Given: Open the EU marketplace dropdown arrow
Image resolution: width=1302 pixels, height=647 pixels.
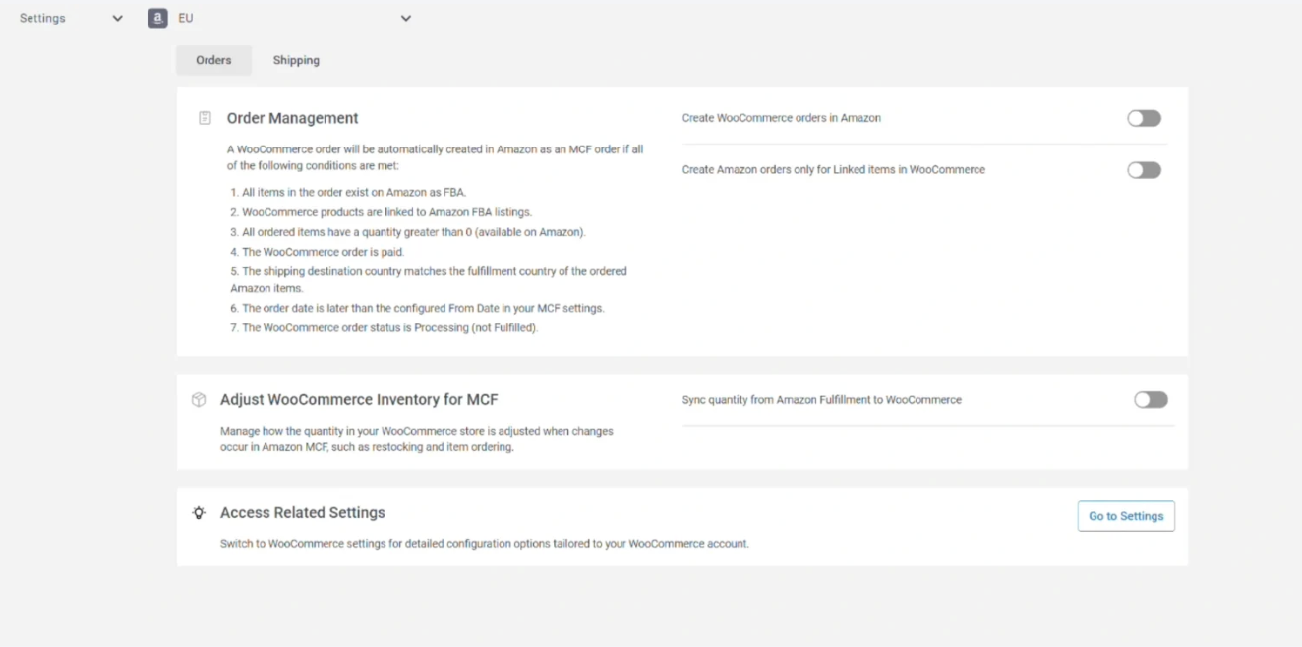Looking at the screenshot, I should click(405, 18).
